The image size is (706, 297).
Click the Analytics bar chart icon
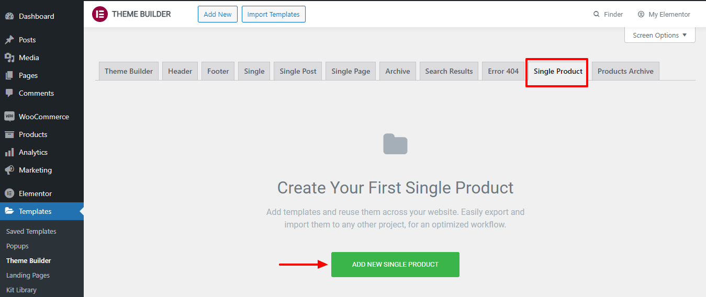pyautogui.click(x=9, y=152)
